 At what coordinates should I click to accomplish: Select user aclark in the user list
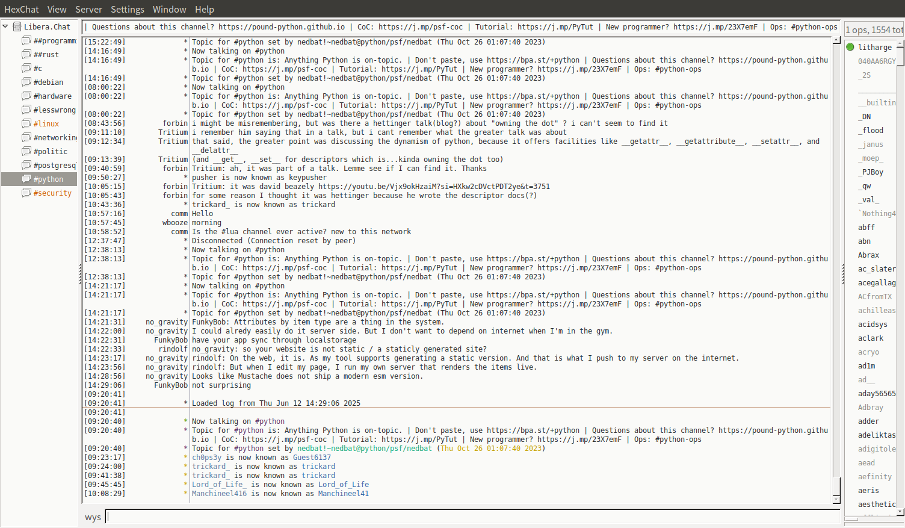[x=871, y=338]
